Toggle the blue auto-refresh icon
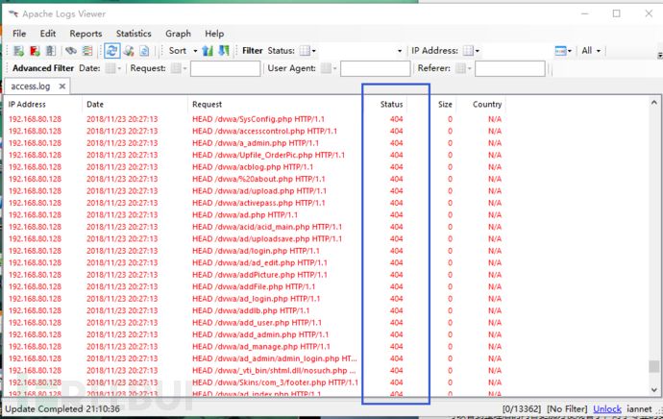The height and width of the screenshot is (419, 663). coord(112,51)
